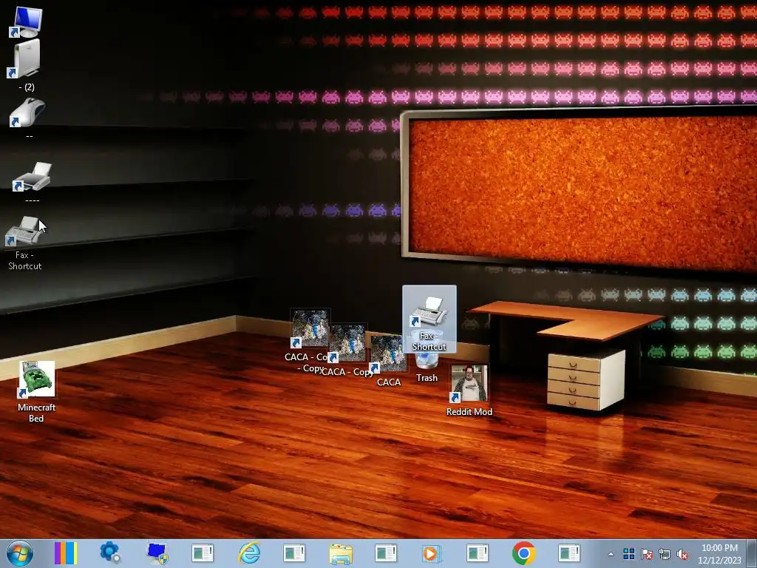Click the highlighted Fax - Shortcut icon
Image resolution: width=757 pixels, height=568 pixels.
pyautogui.click(x=430, y=319)
